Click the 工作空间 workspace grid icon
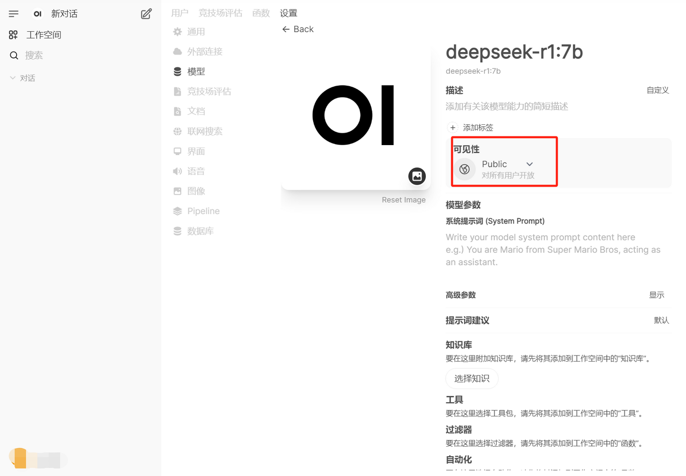The image size is (686, 476). tap(13, 35)
